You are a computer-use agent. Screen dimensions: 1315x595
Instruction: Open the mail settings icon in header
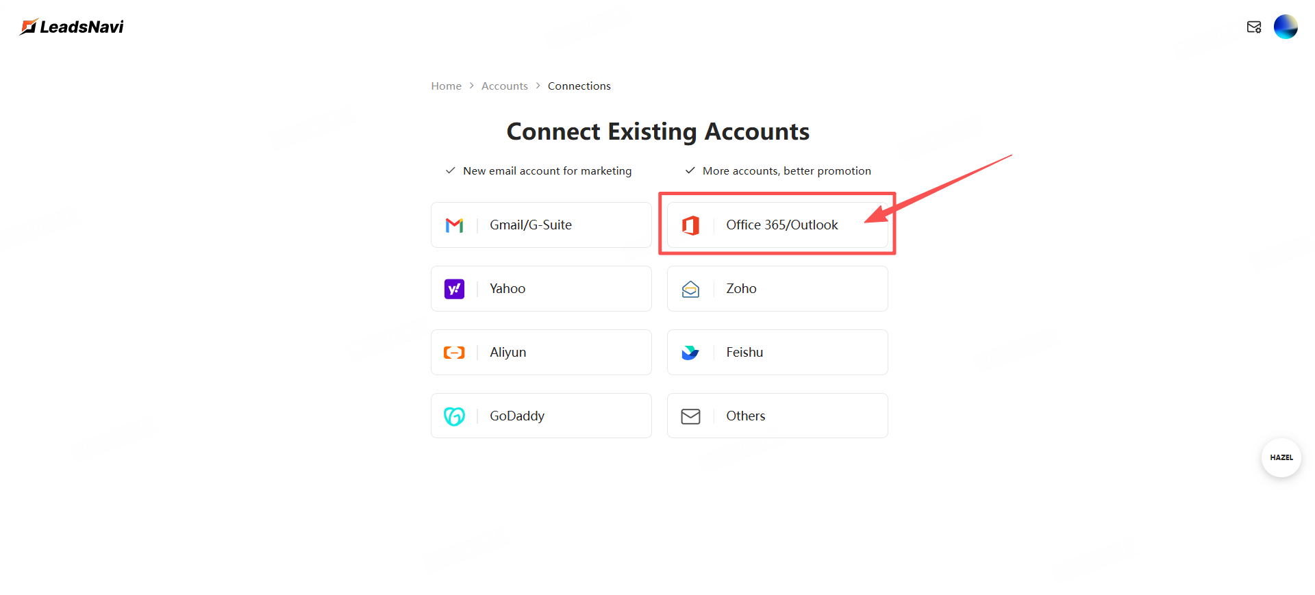coord(1254,27)
